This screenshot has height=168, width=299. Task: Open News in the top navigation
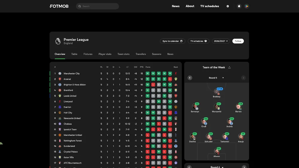(176, 6)
